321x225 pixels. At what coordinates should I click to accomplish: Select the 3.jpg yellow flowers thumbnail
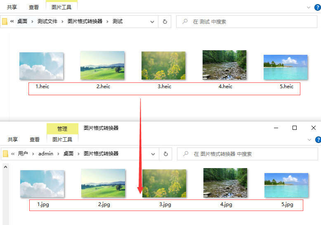(164, 183)
